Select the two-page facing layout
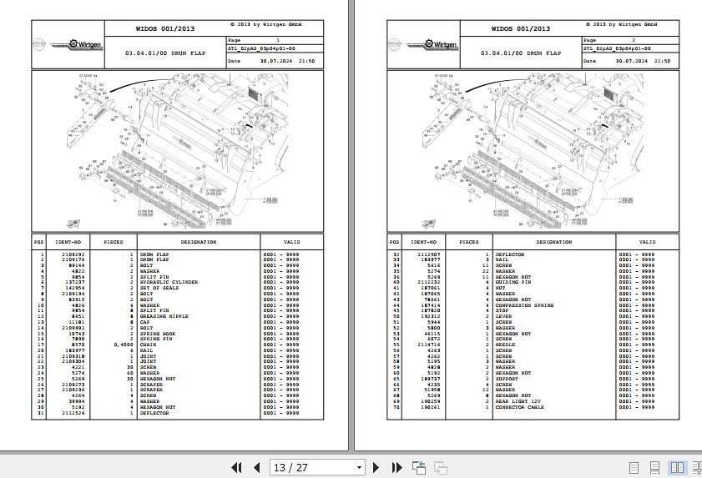 coord(677,468)
